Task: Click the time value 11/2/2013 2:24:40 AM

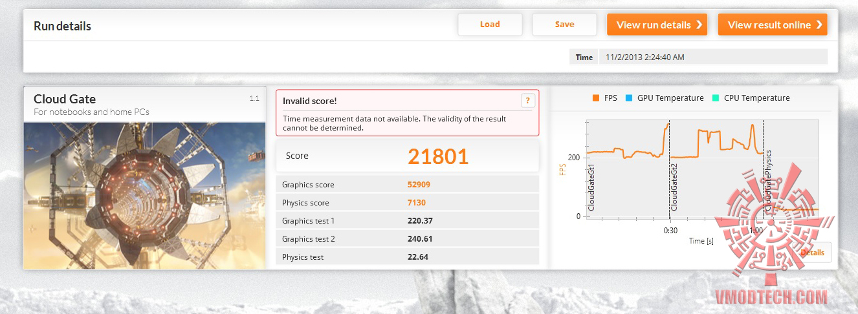Action: coord(645,57)
